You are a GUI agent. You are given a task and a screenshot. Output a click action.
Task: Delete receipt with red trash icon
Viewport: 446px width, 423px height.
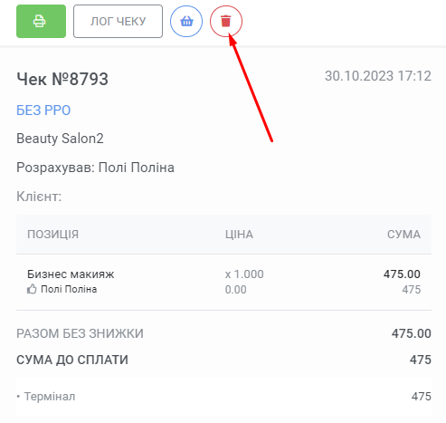tap(226, 21)
